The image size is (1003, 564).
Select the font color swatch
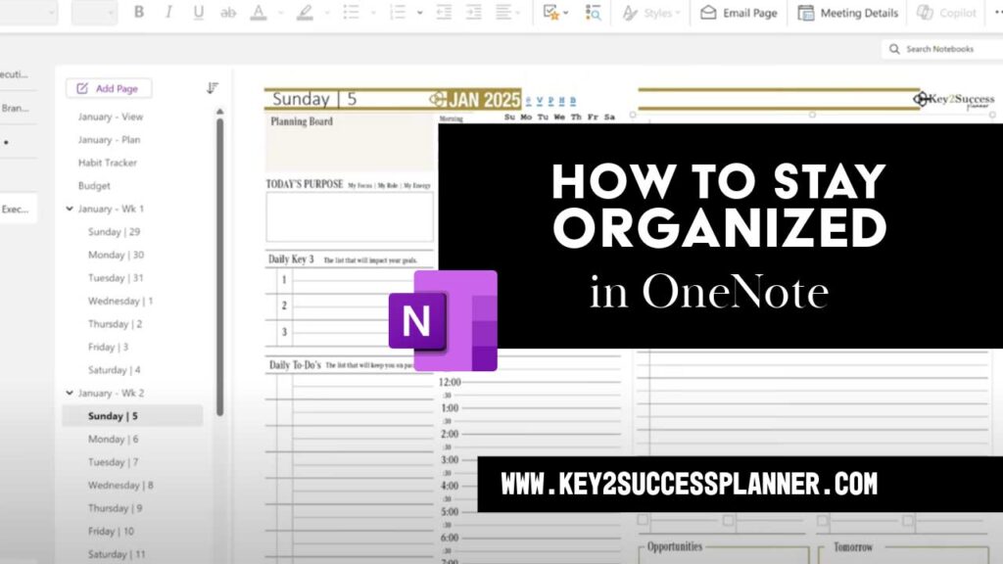[x=259, y=13]
